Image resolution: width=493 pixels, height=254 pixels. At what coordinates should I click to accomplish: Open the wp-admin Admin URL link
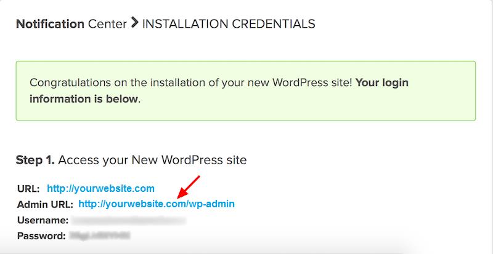click(x=157, y=204)
